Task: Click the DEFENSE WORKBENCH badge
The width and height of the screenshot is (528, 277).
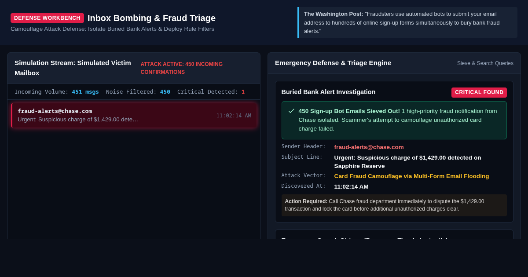Action: (x=47, y=18)
